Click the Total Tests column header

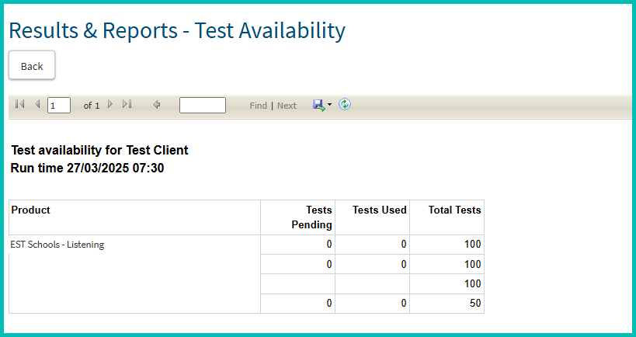tap(447, 217)
